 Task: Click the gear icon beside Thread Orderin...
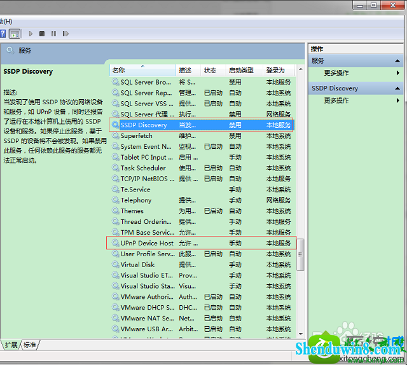click(116, 221)
